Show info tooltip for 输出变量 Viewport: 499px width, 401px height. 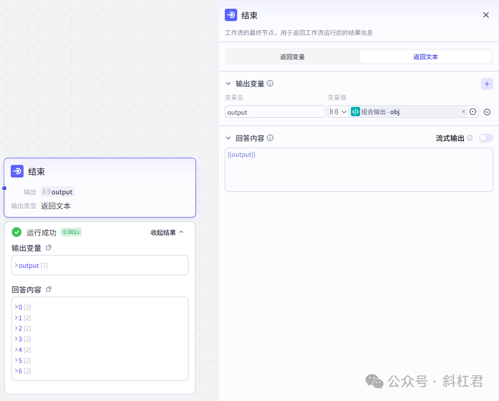point(270,83)
